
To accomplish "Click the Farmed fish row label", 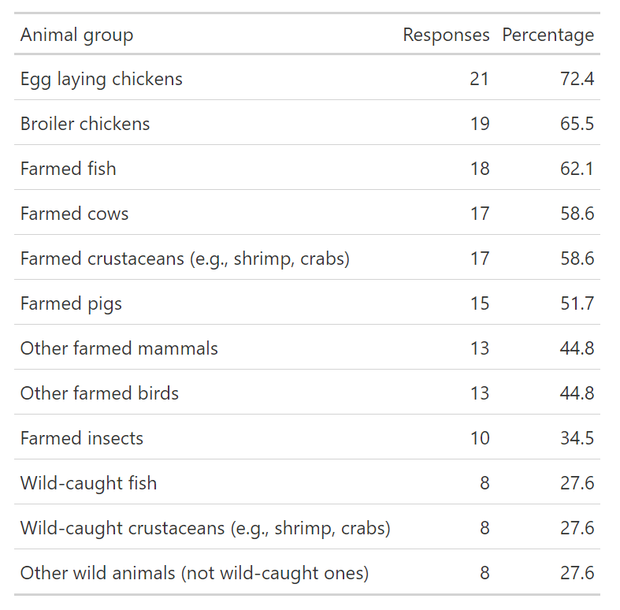I will (68, 169).
